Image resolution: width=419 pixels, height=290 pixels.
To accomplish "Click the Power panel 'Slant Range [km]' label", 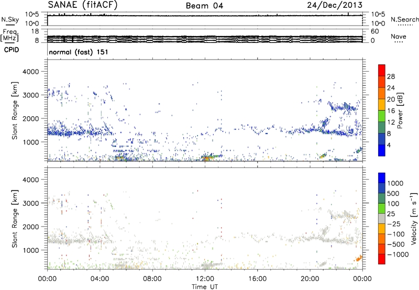I will click(15, 110).
